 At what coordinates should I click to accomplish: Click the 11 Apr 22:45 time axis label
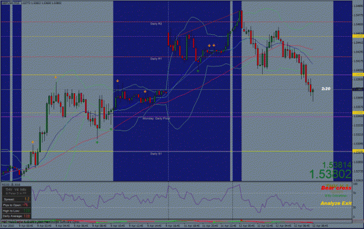(229, 226)
